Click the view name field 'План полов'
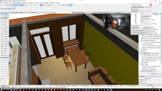The height and width of the screenshot is (91, 162). pyautogui.click(x=153, y=78)
